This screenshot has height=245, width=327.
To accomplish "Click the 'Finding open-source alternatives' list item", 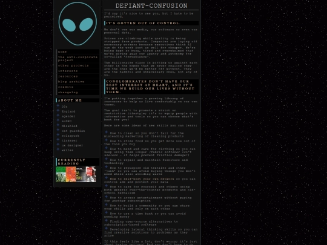I will click(x=141, y=223).
